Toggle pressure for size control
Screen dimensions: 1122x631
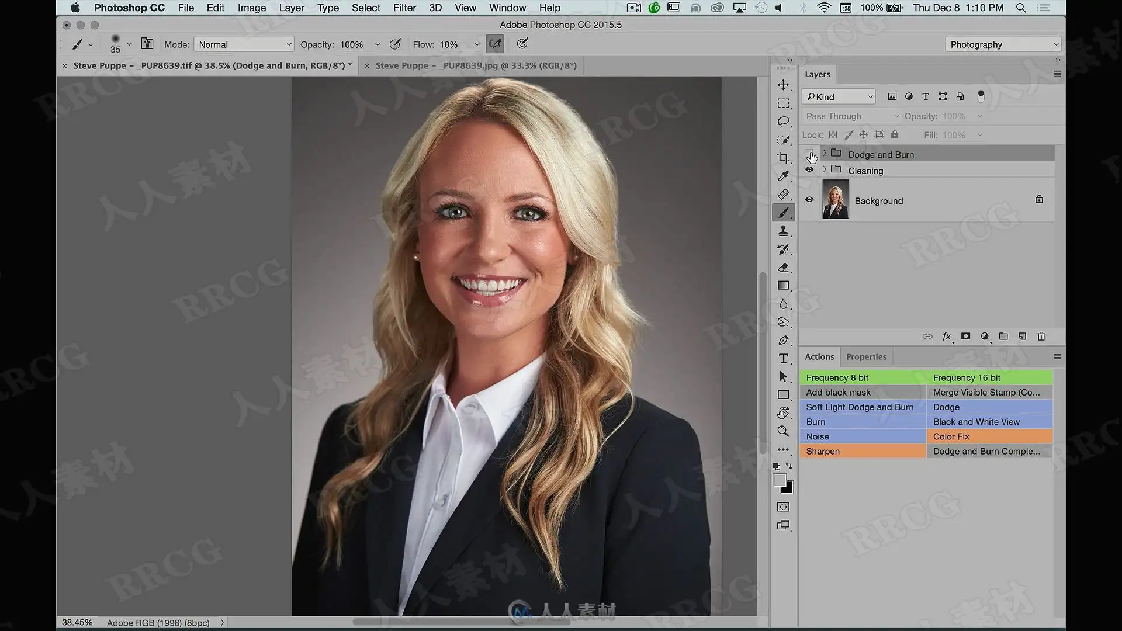522,44
